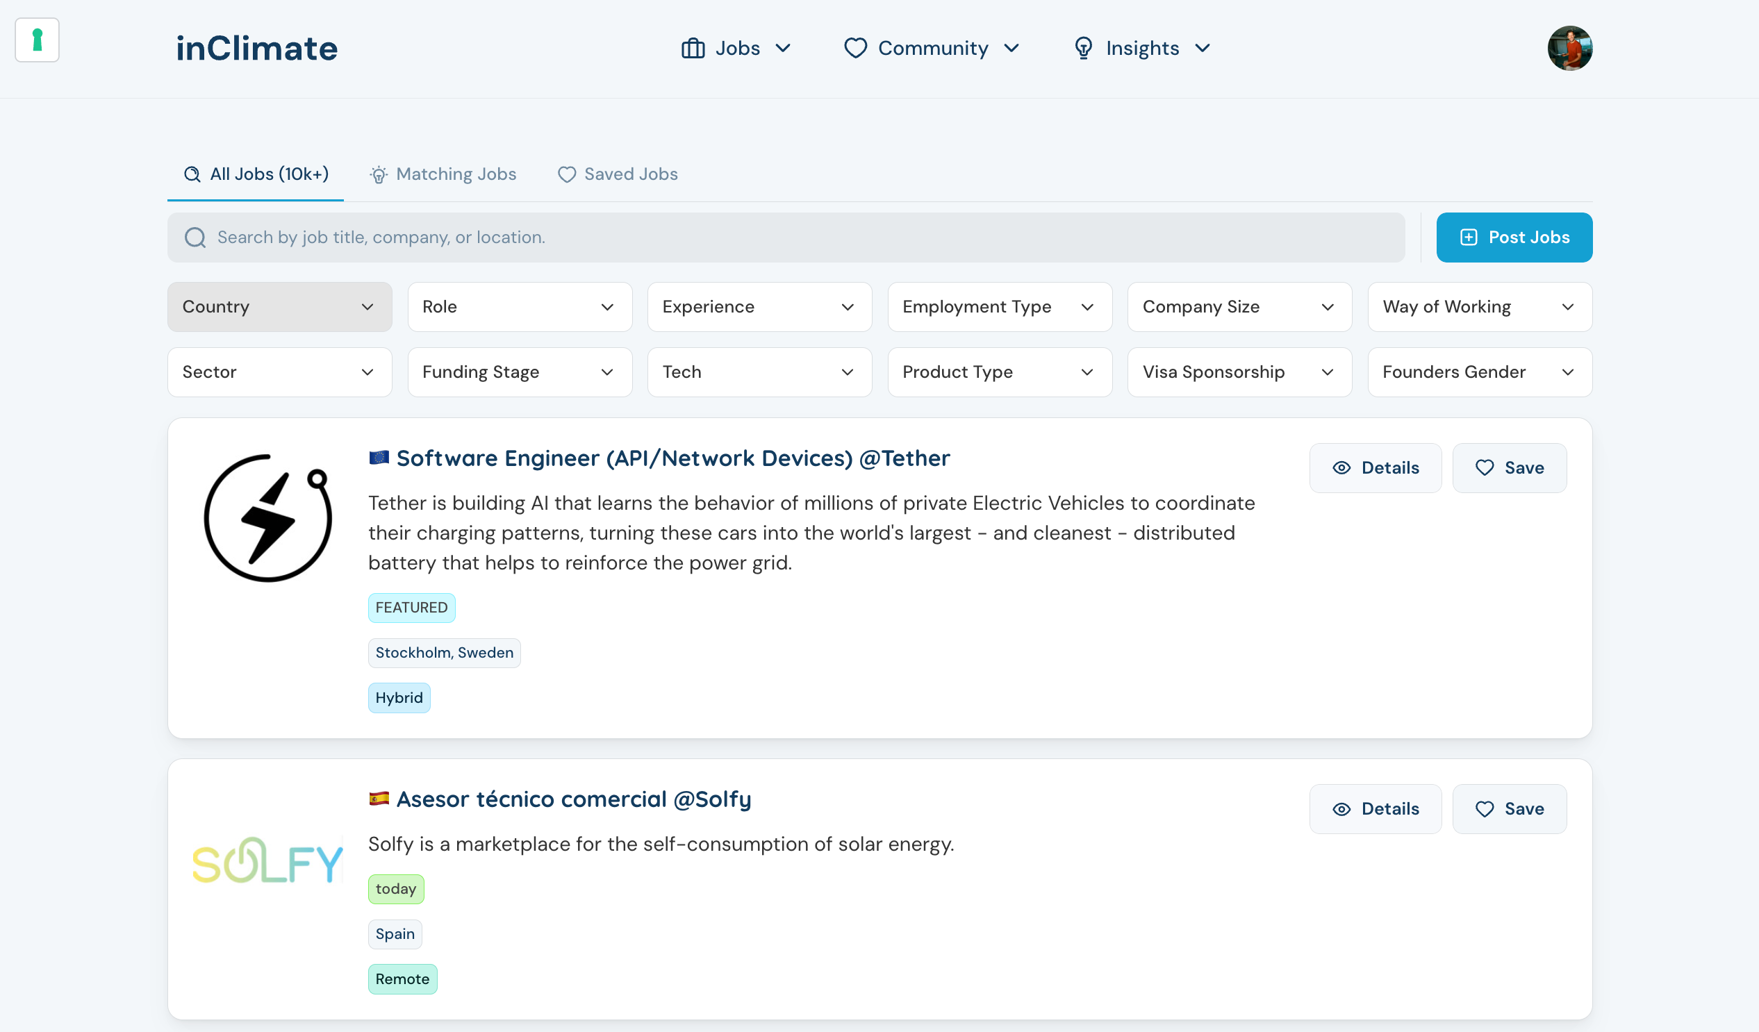
Task: Switch to Saved Jobs tab
Action: click(618, 174)
